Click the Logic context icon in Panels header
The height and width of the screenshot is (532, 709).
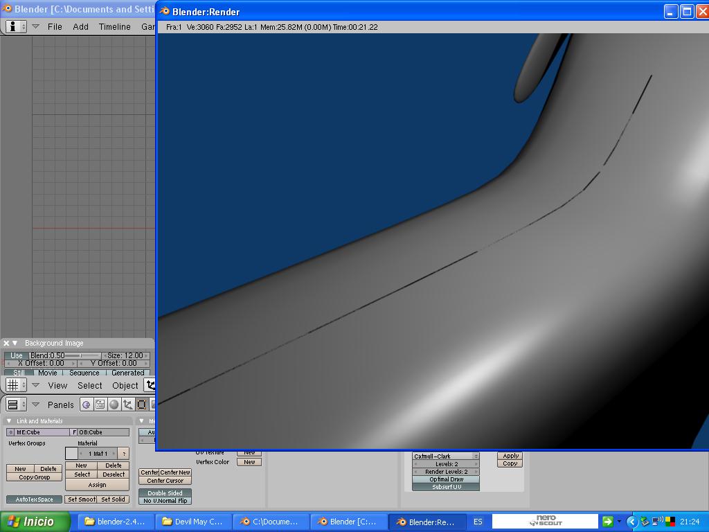87,405
